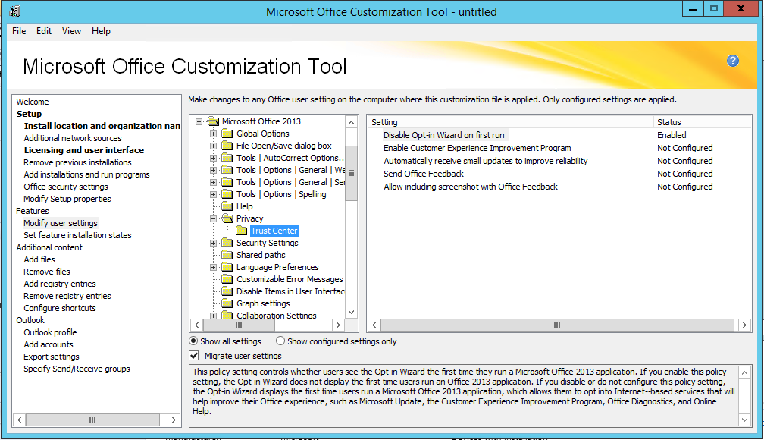Screen dimensions: 764x440
Task: Select the Show all settings radio button
Action: point(194,341)
